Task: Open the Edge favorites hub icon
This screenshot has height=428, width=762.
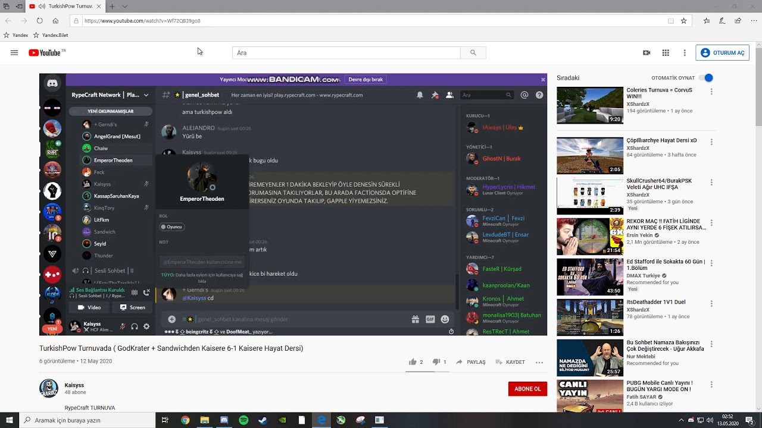Action: pyautogui.click(x=707, y=21)
